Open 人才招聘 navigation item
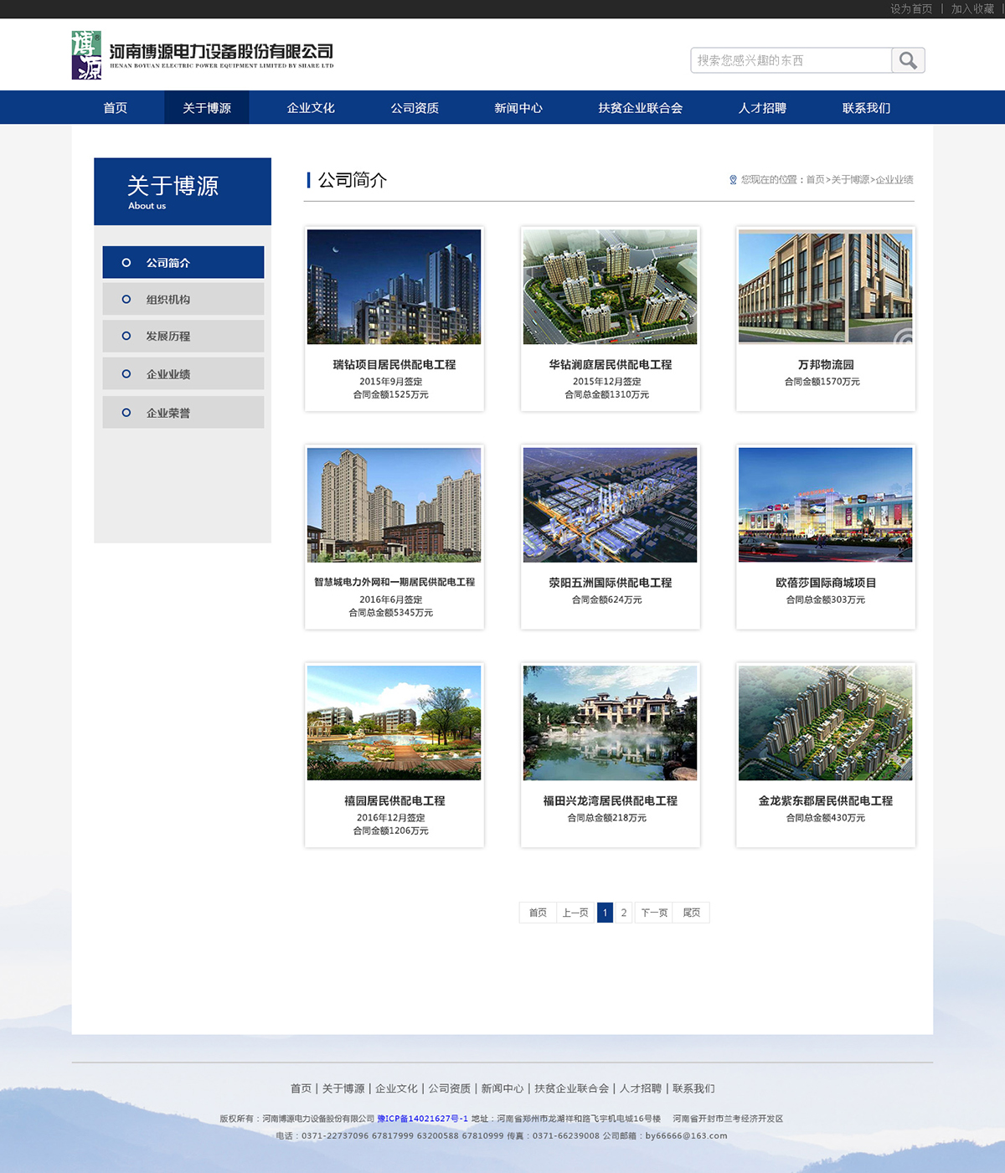1005x1173 pixels. click(x=762, y=108)
